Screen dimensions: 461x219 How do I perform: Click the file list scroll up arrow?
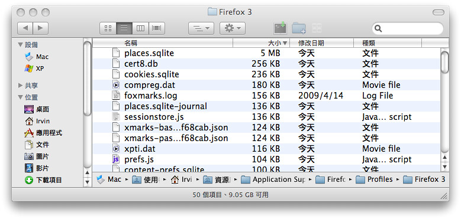(445, 158)
